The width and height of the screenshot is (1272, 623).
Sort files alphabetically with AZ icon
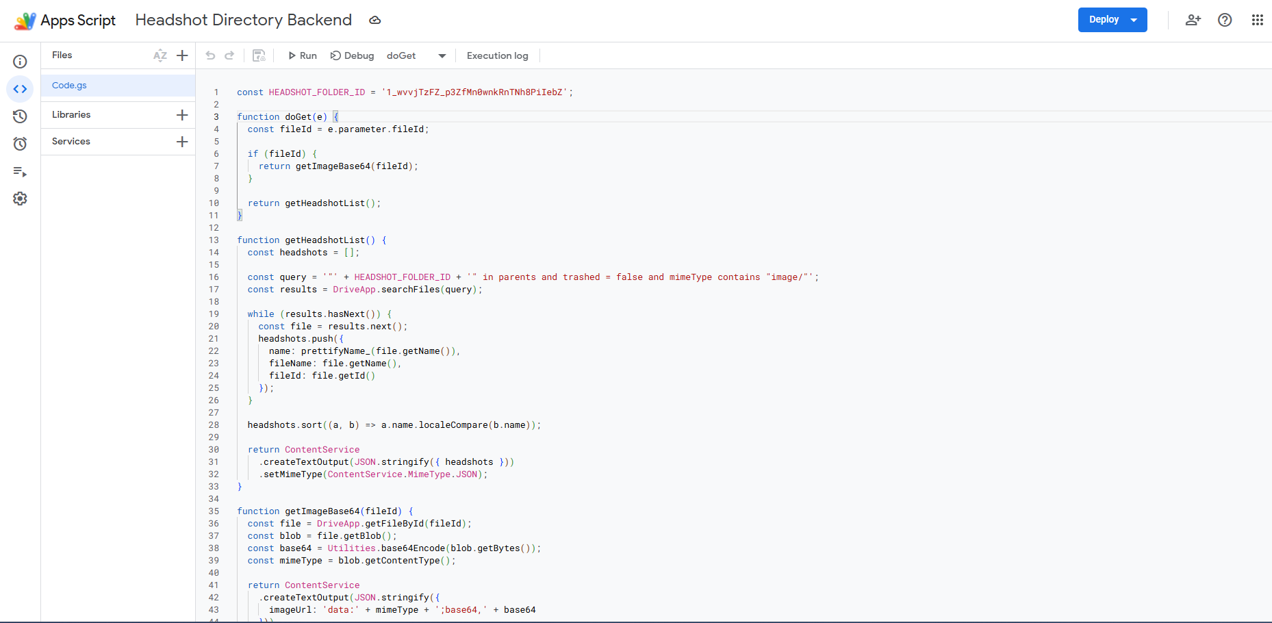[160, 55]
